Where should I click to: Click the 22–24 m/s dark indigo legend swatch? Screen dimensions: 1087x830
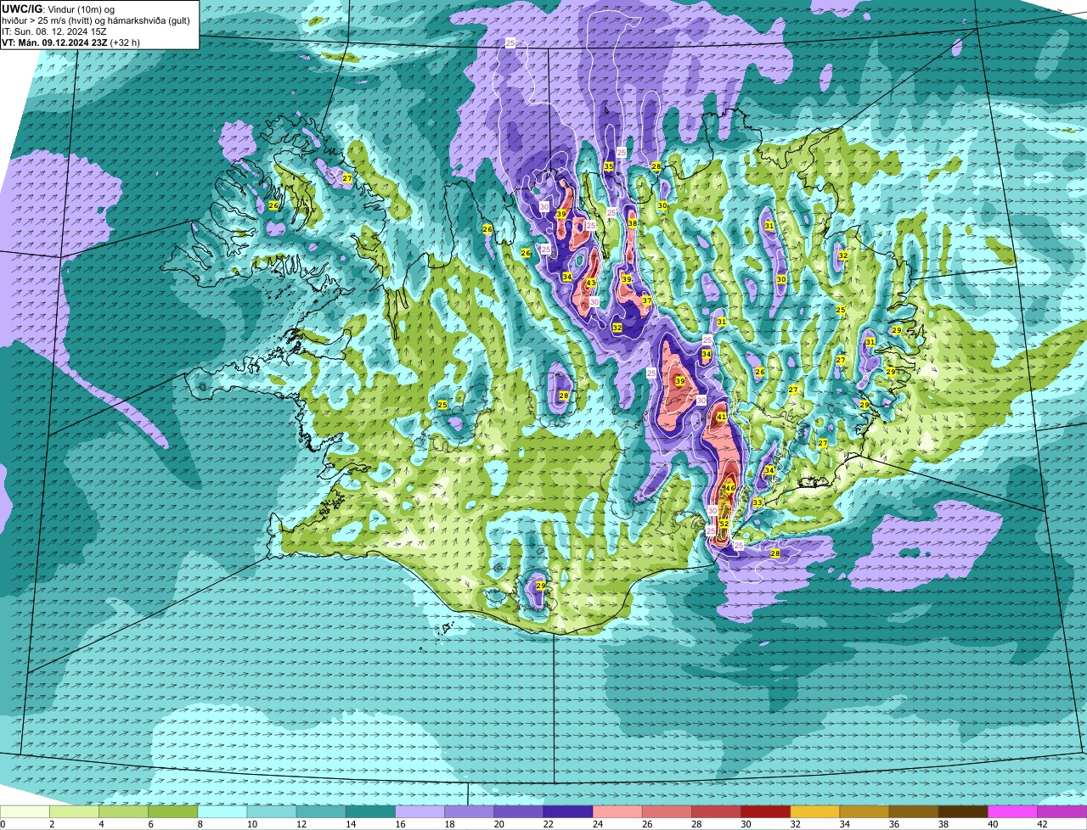coord(568,812)
